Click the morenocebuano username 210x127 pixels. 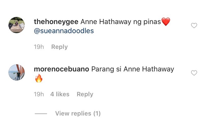click(61, 69)
